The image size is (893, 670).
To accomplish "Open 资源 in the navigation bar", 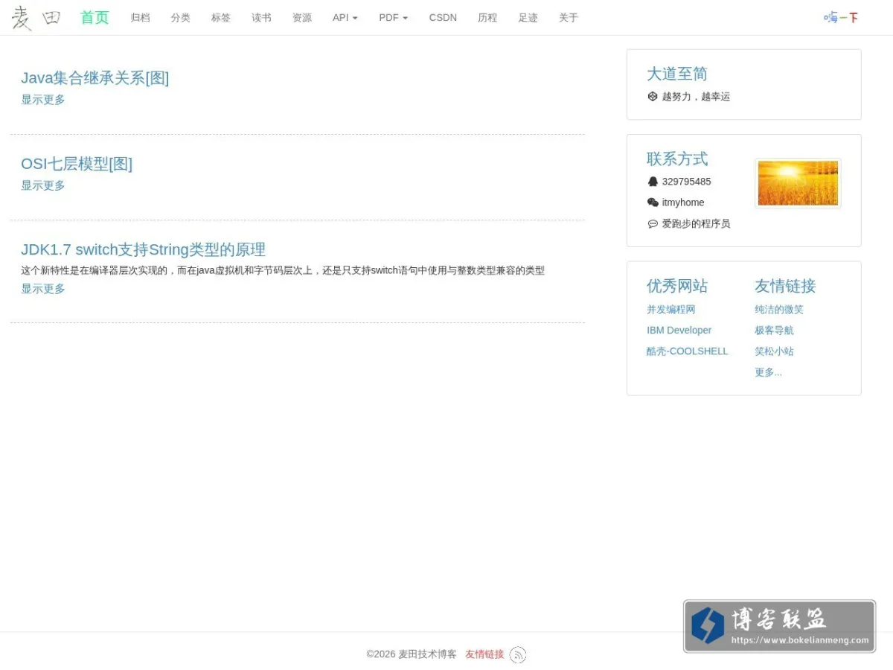I will [302, 18].
